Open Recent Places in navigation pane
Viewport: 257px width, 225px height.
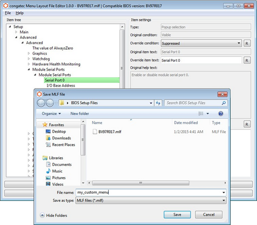click(x=63, y=145)
